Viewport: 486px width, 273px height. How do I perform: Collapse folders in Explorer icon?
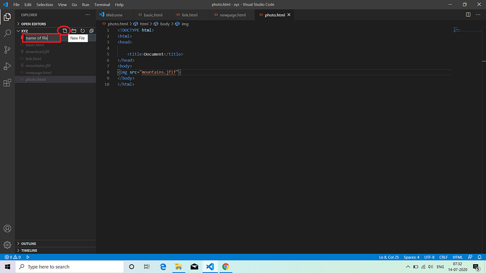click(92, 31)
